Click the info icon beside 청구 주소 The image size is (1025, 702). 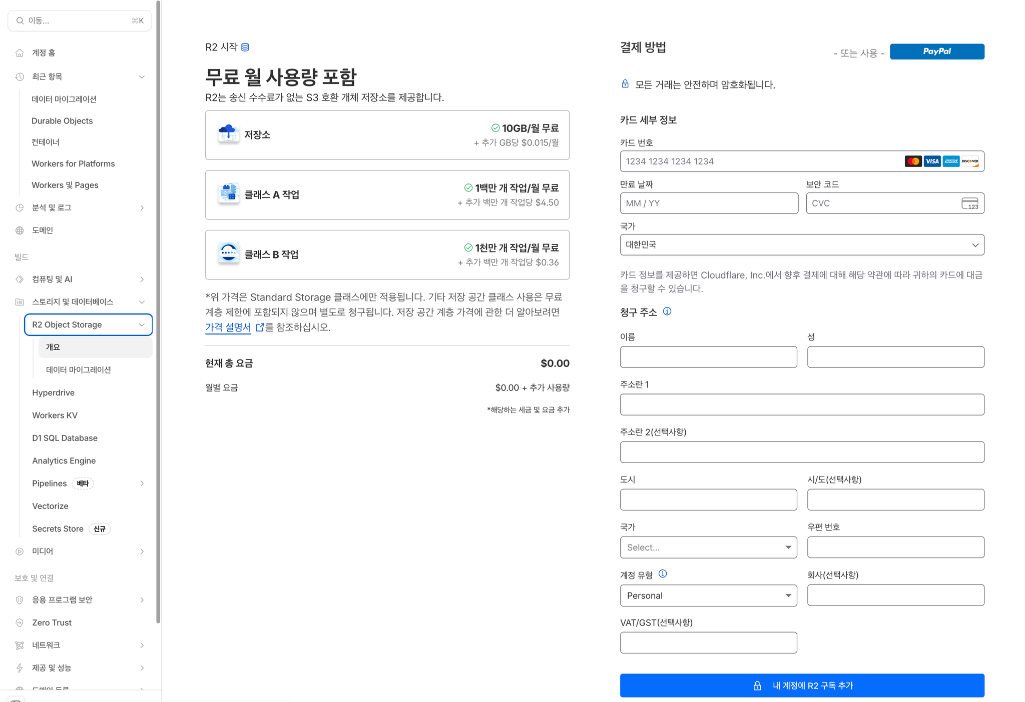click(x=668, y=311)
